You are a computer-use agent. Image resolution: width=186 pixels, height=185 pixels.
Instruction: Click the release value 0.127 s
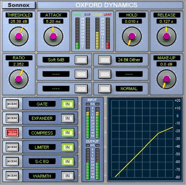coord(166,21)
